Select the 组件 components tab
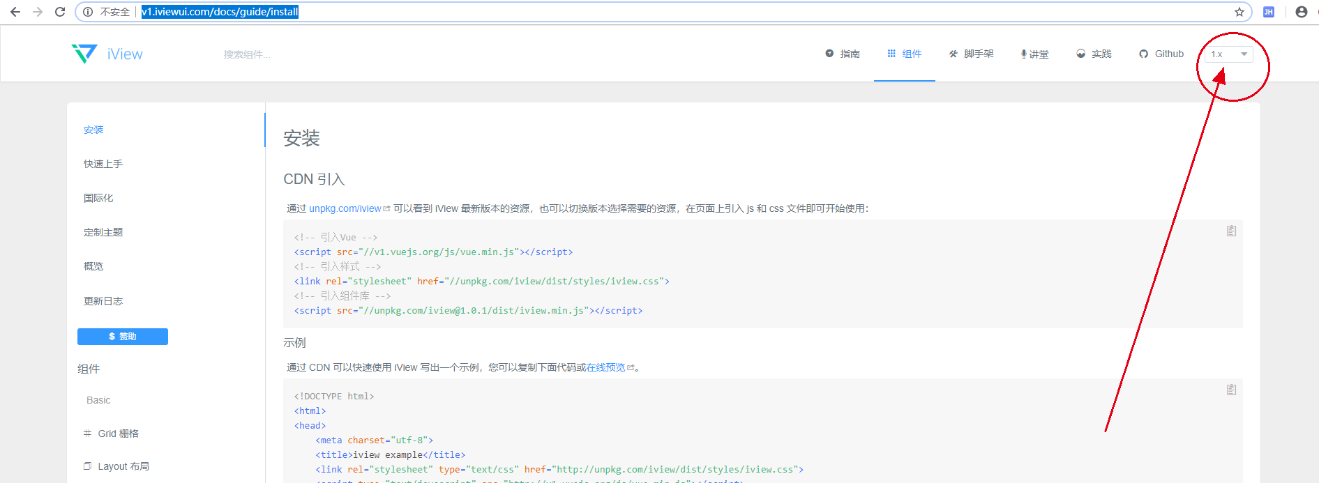1319x483 pixels. (x=905, y=54)
